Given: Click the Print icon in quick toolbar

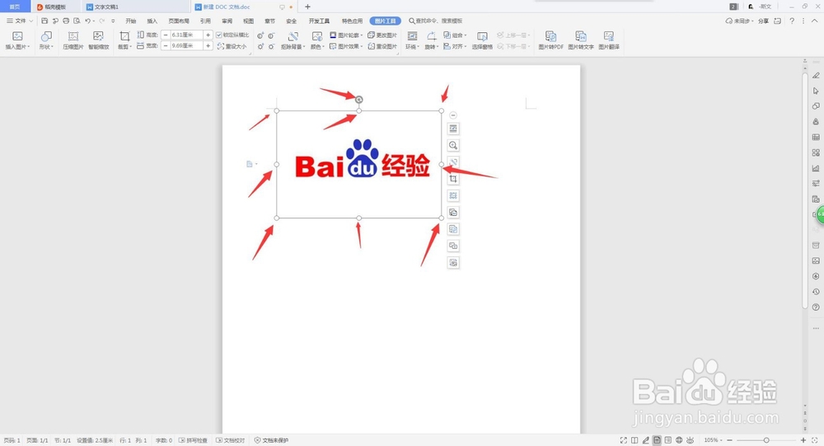Looking at the screenshot, I should [x=66, y=21].
